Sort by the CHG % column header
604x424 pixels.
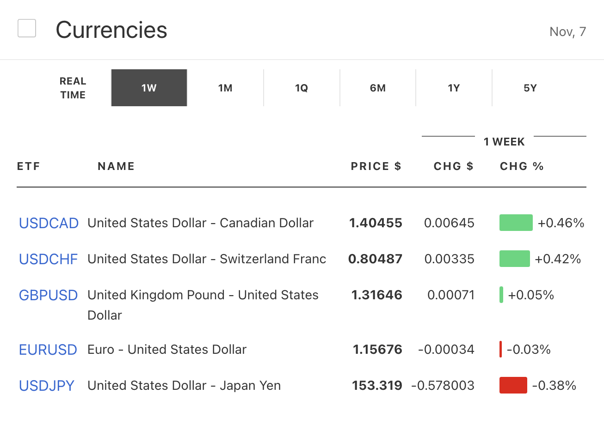tap(522, 166)
